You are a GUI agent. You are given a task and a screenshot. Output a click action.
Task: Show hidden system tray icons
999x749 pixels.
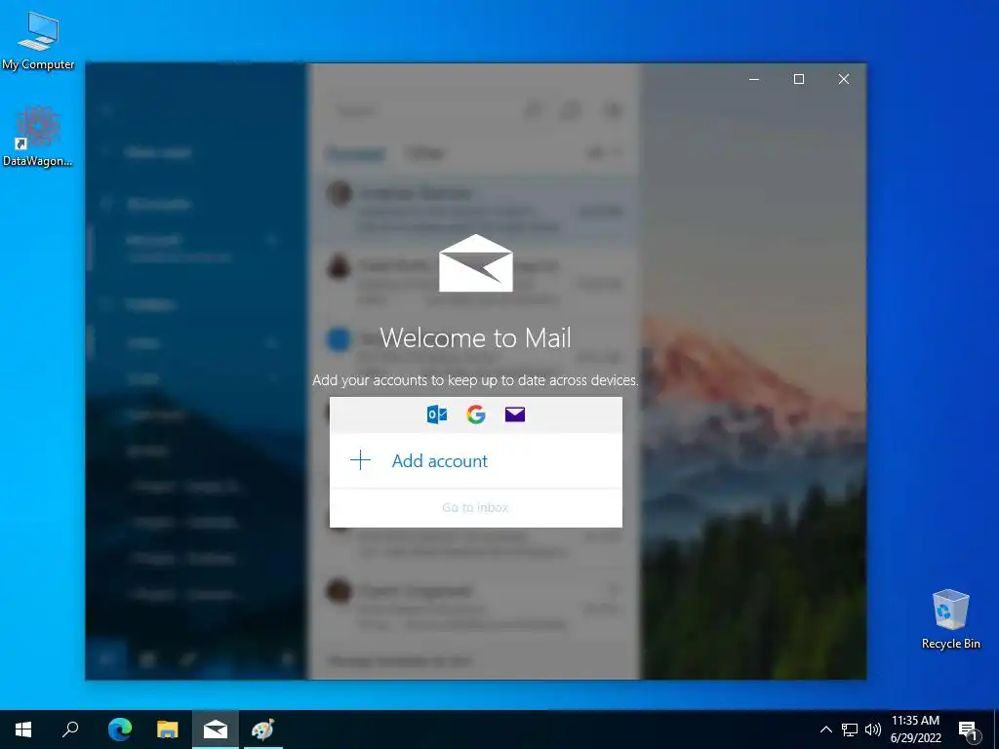click(825, 729)
